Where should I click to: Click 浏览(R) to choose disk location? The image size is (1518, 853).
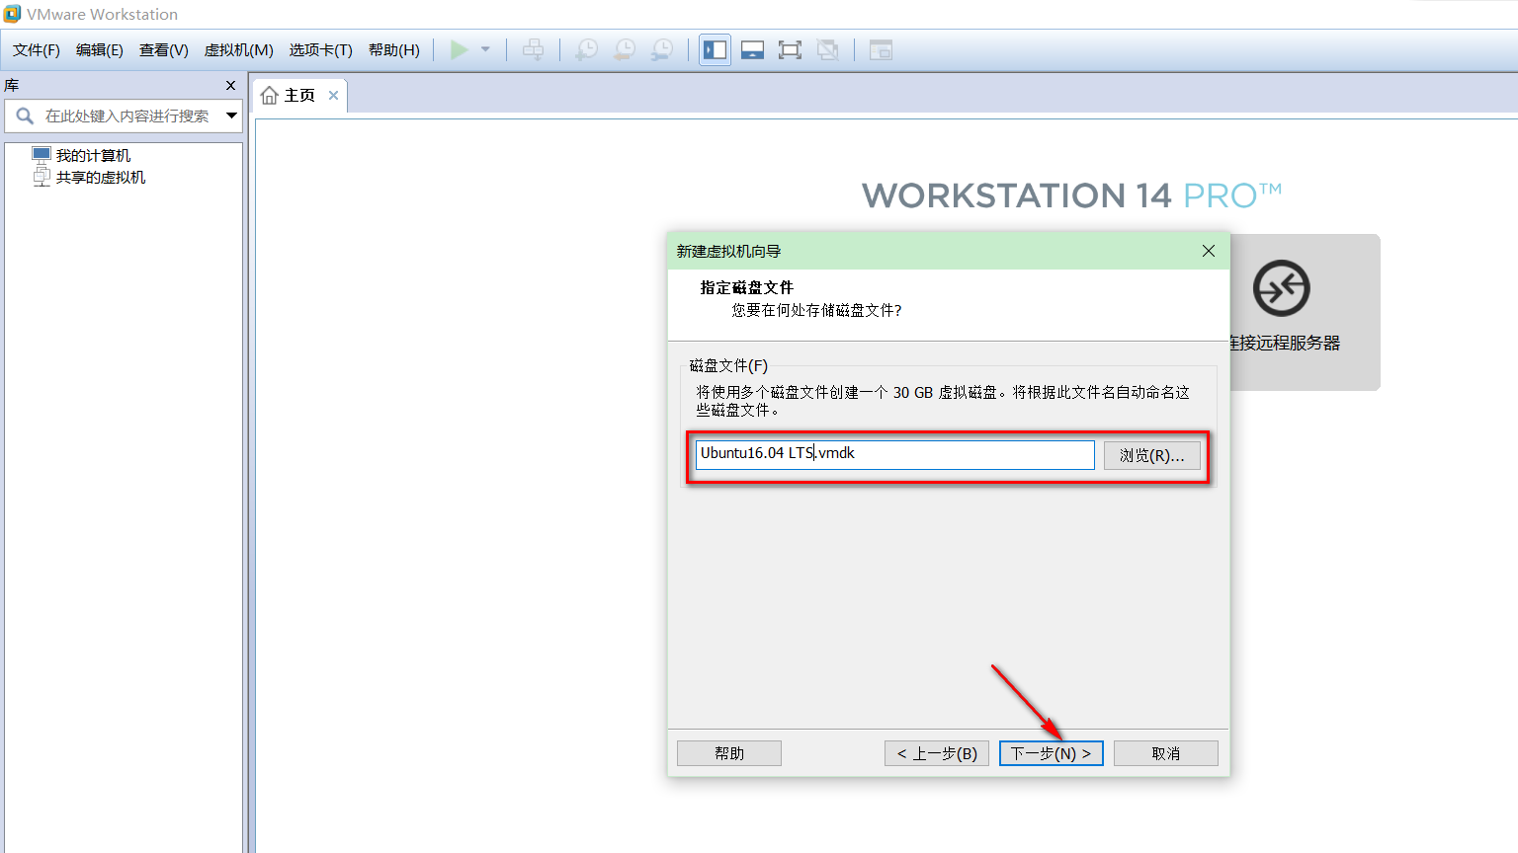click(1151, 454)
